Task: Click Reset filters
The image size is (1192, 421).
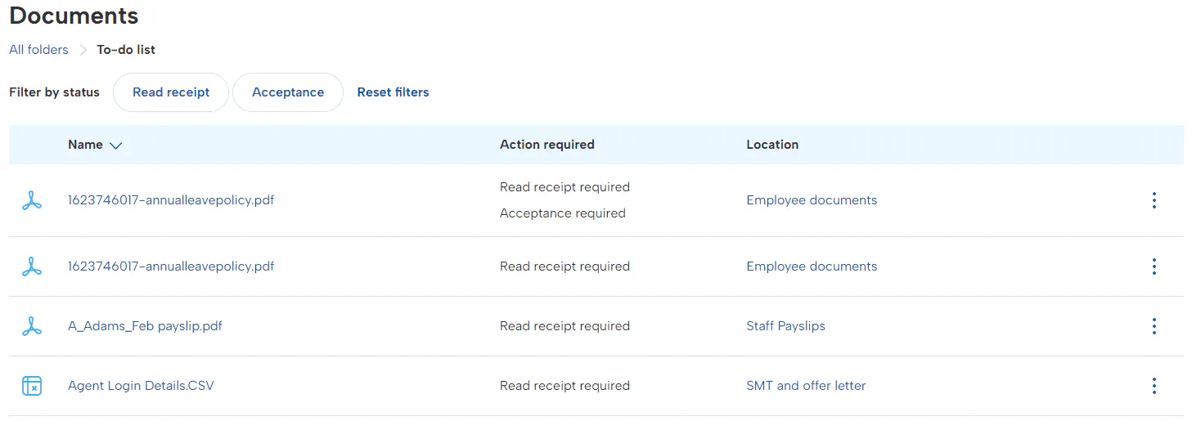Action: 393,92
